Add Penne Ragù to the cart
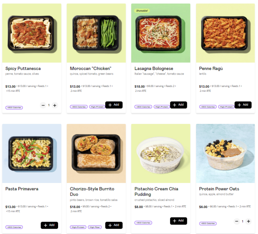Image resolution: width=258 pixels, height=234 pixels. coord(243,105)
